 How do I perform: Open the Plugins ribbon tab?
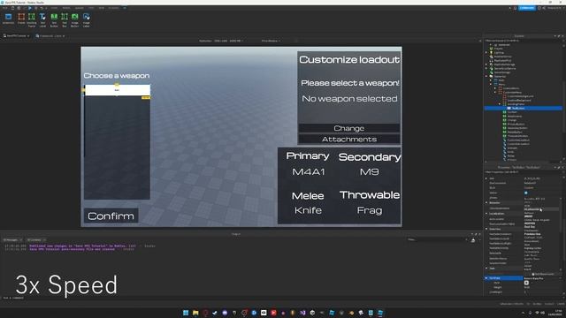(113, 8)
